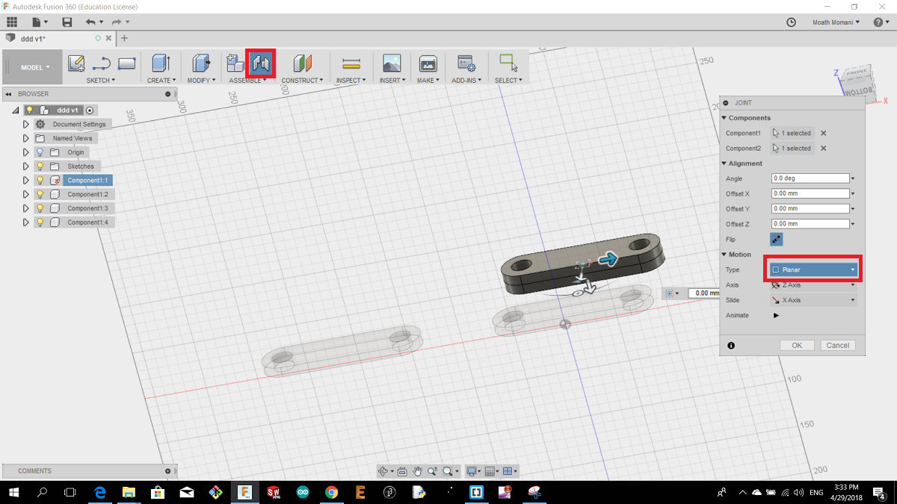The image size is (897, 504).
Task: Hide Component1:4 using its light bulb
Action: [x=40, y=222]
